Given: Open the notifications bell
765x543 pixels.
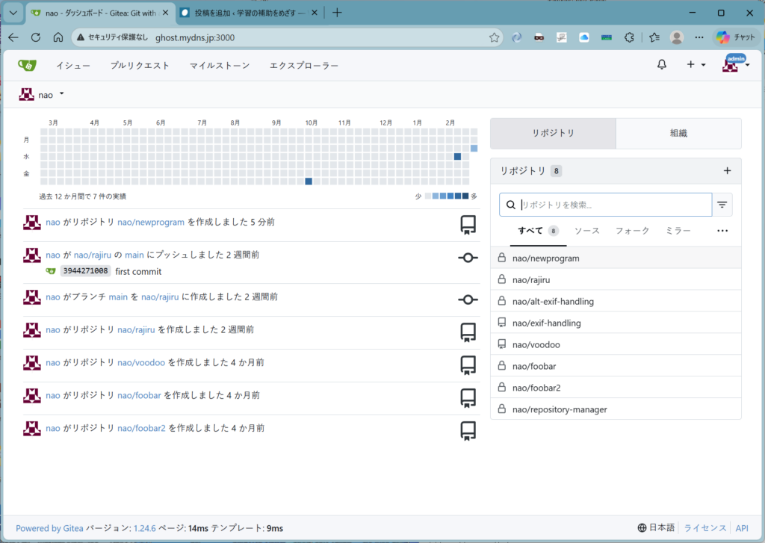Looking at the screenshot, I should pyautogui.click(x=661, y=65).
